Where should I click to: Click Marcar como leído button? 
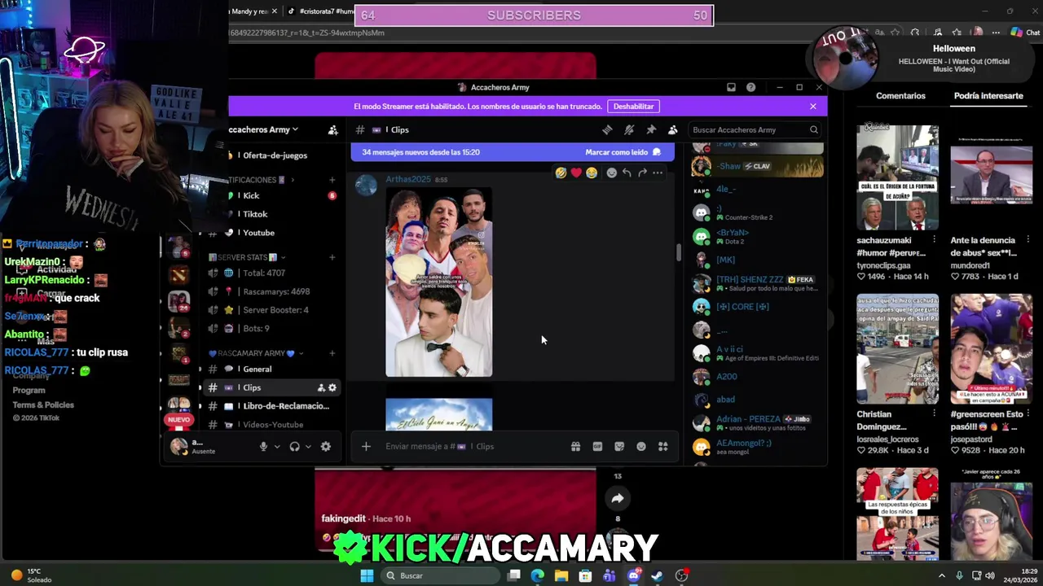point(623,152)
